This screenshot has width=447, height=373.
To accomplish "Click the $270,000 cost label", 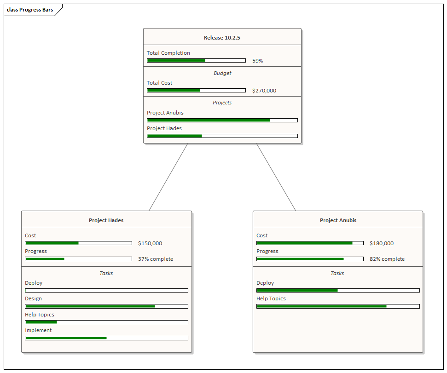I will point(265,90).
